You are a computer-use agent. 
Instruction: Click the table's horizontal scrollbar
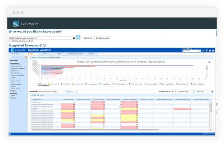tap(95, 130)
